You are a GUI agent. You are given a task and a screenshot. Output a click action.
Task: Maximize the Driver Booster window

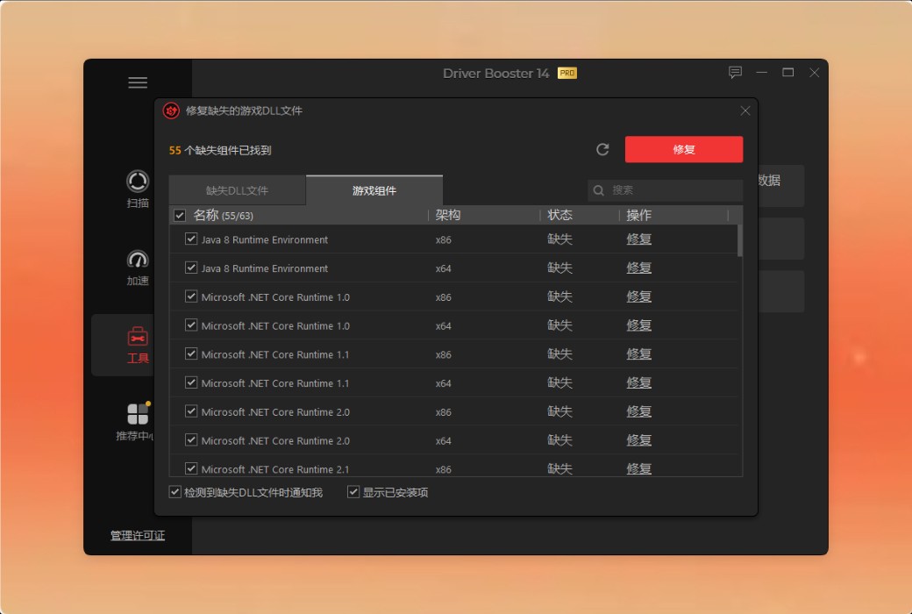pyautogui.click(x=787, y=73)
